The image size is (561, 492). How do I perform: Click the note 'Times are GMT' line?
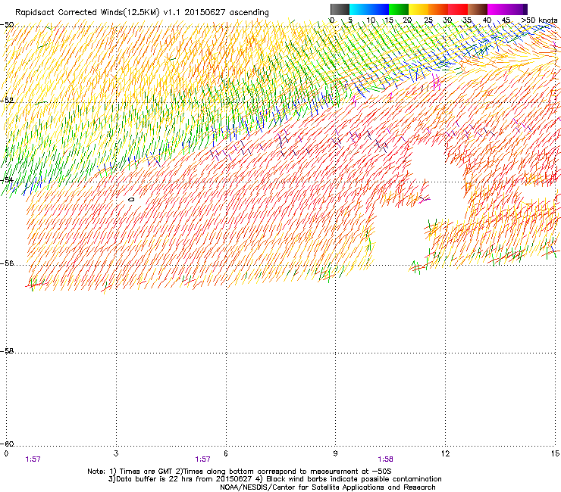point(240,472)
